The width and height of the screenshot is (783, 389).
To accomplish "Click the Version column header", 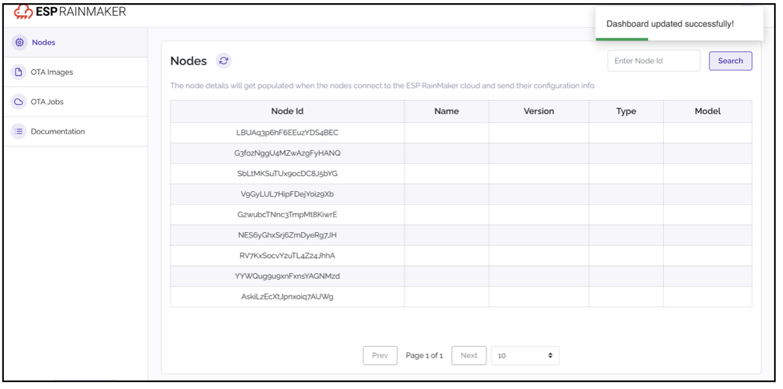I will [x=539, y=111].
